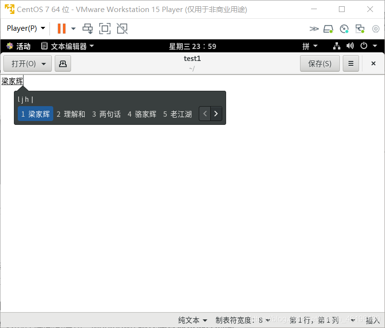Image resolution: width=385 pixels, height=328 pixels.
Task: Click the double-arrow expand devices icon
Action: pos(314,29)
